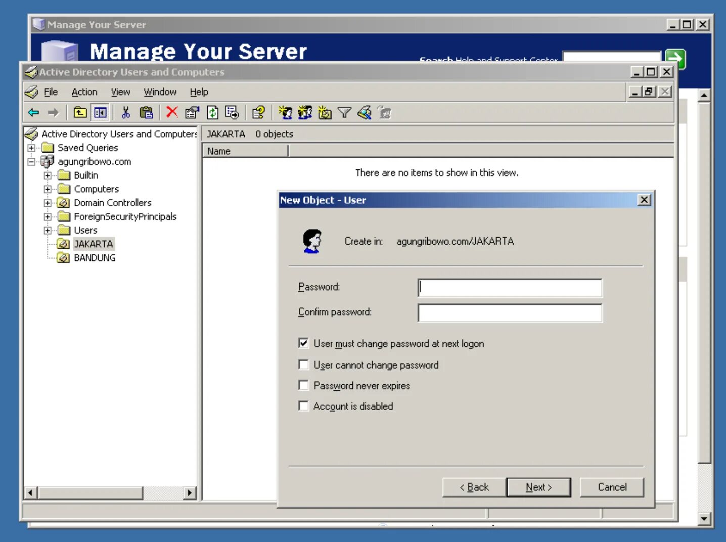726x542 pixels.
Task: Click the Find objects toolbar icon
Action: pyautogui.click(x=365, y=112)
